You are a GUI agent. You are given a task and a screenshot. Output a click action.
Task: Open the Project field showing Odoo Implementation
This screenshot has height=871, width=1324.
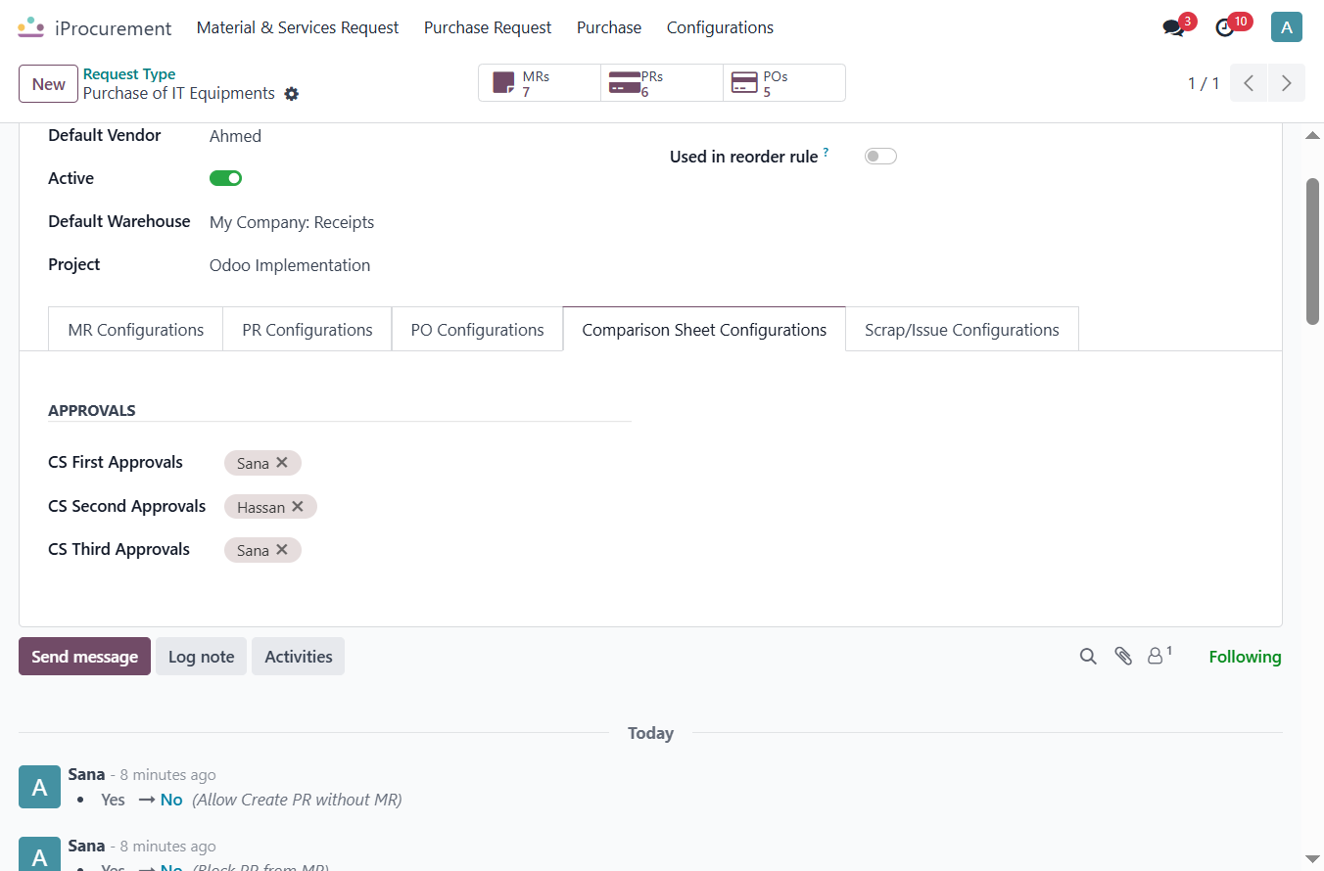tap(290, 265)
